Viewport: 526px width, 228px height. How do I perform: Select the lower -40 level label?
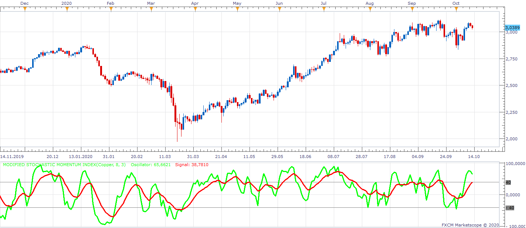pyautogui.click(x=509, y=208)
